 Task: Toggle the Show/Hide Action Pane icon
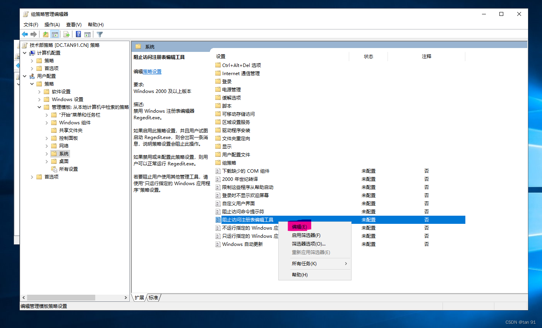click(87, 34)
